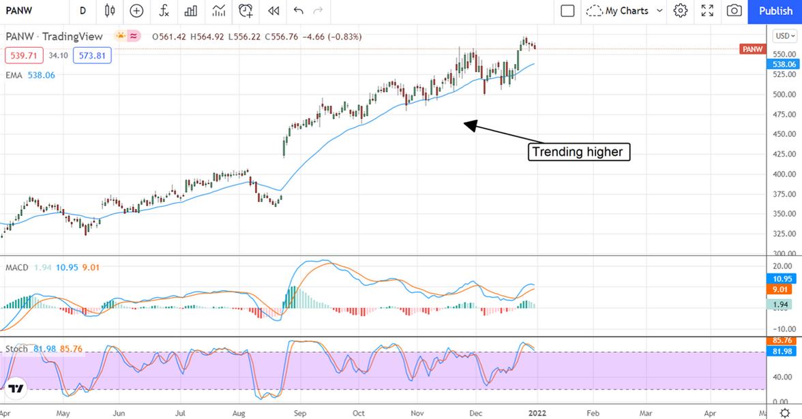Viewport: 802px width, 419px height.
Task: Click the 85.76 stochastic axis label
Action: [x=782, y=341]
